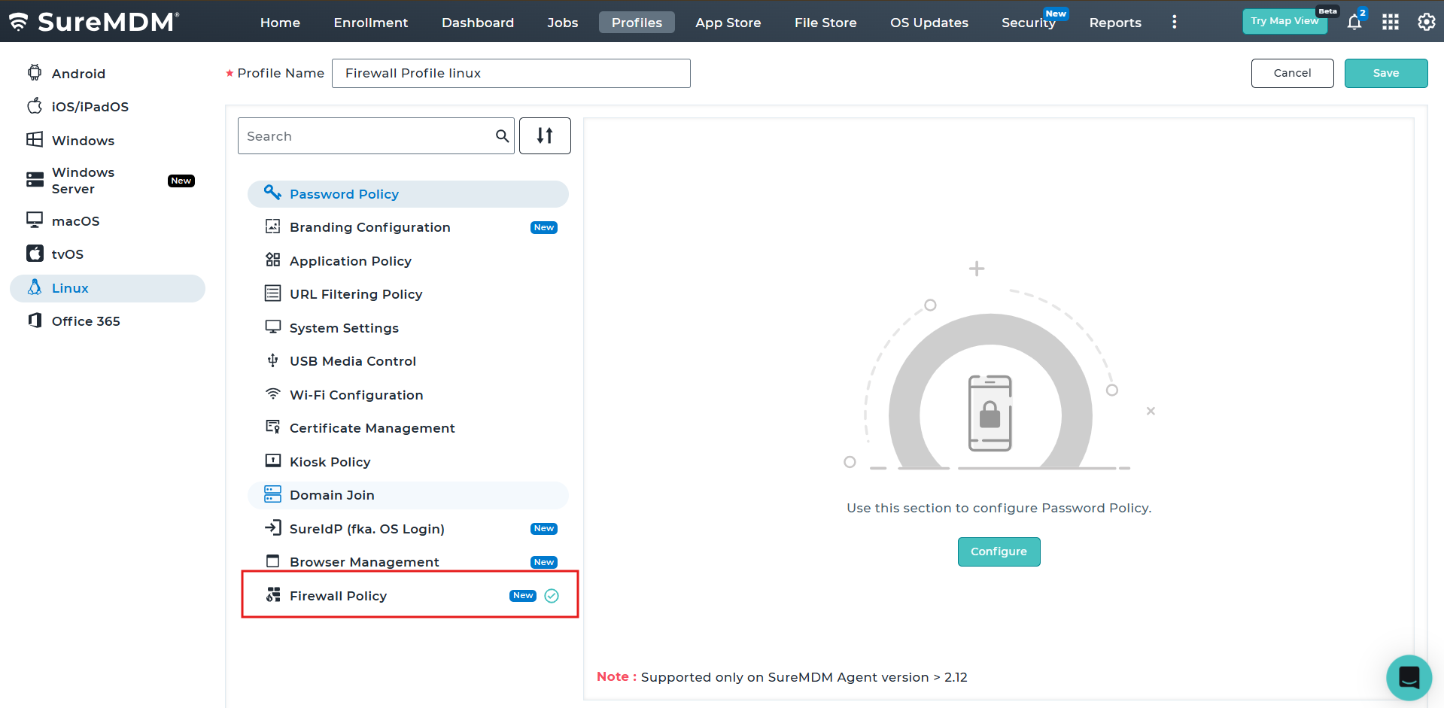Open the support chat bubble
Image resolution: width=1444 pixels, height=708 pixels.
[x=1409, y=677]
